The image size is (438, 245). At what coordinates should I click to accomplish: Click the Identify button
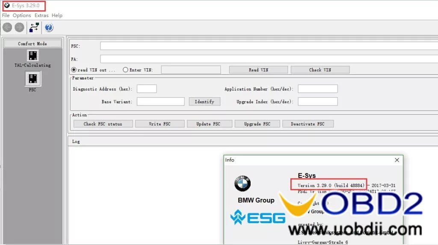(x=204, y=102)
